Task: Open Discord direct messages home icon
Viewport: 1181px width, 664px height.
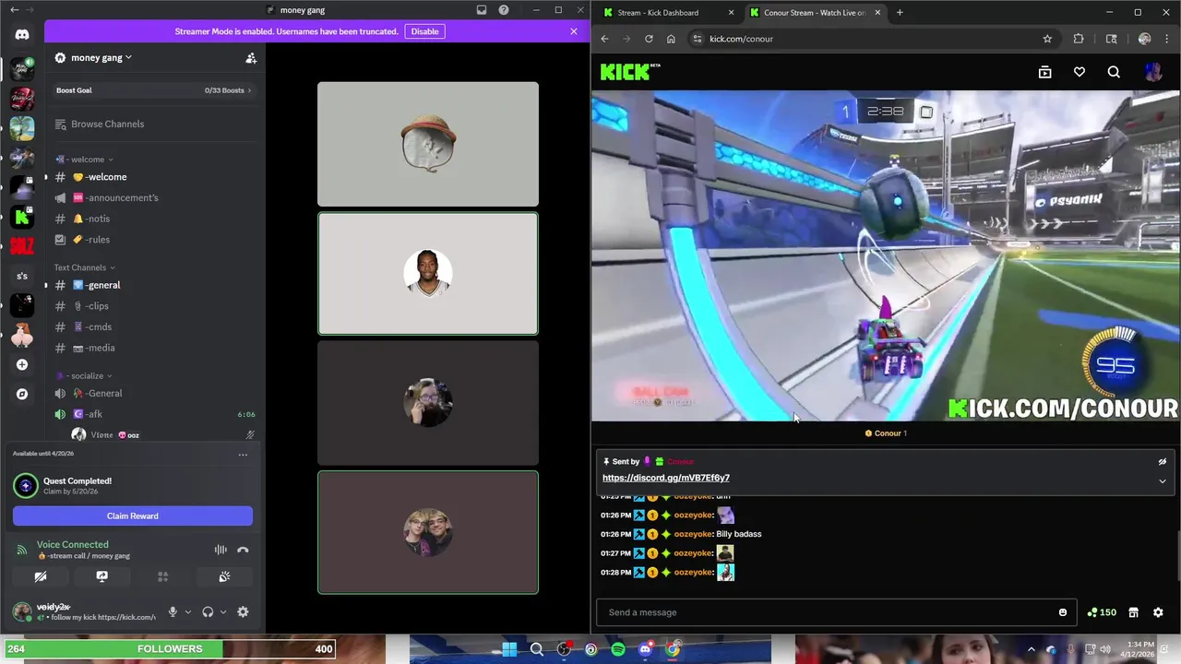Action: point(22,35)
